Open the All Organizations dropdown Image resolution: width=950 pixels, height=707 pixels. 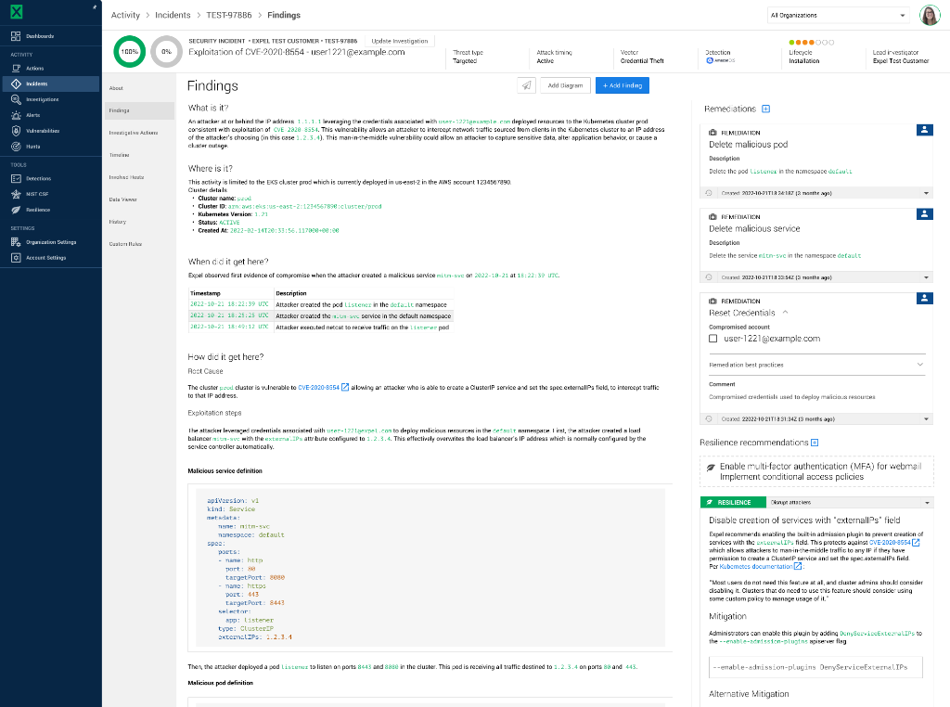(x=838, y=15)
